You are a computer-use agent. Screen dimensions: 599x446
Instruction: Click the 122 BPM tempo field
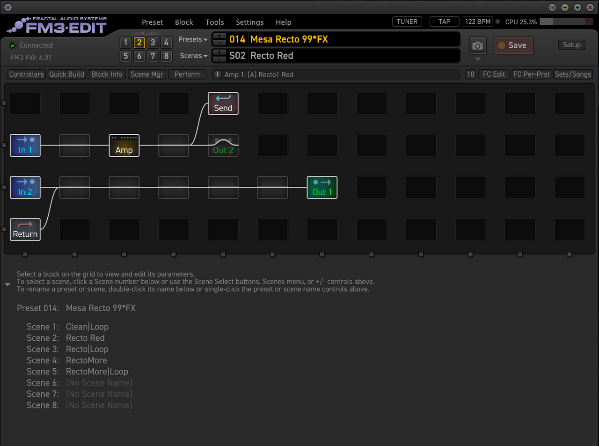click(x=478, y=22)
